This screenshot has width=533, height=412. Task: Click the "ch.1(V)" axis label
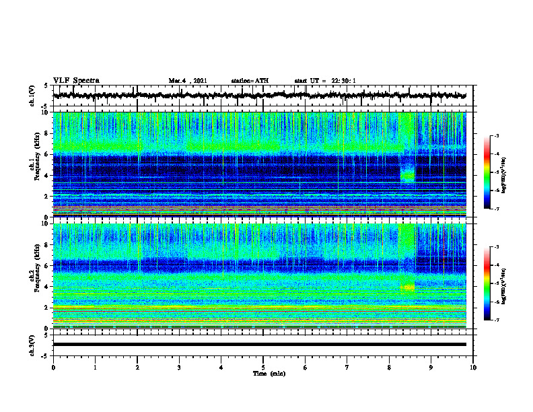32,96
